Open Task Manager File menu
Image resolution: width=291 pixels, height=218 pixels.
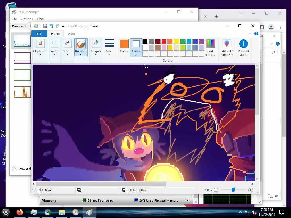coord(14,19)
